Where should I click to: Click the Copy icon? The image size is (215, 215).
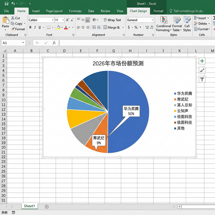coord(13,24)
